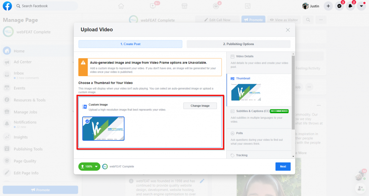The height and width of the screenshot is (196, 369).
Task: Open Justin's profile link
Action: pyautogui.click(x=311, y=6)
